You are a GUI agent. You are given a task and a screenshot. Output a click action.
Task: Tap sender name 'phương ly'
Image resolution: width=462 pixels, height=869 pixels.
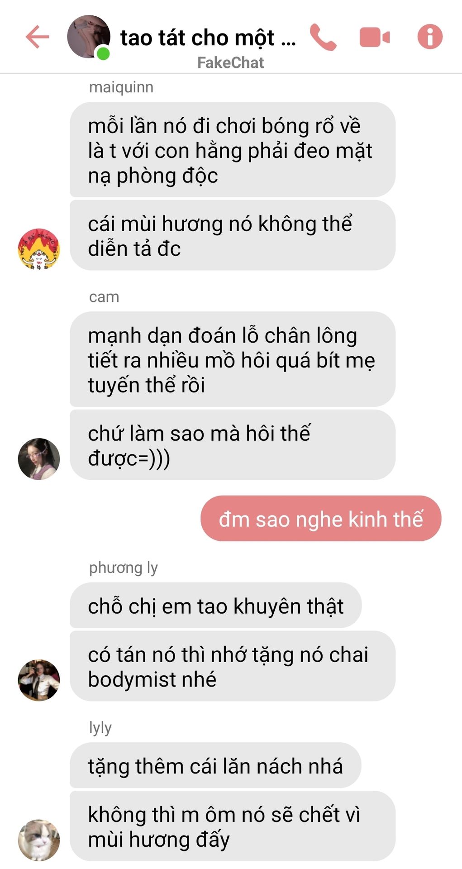click(x=123, y=568)
